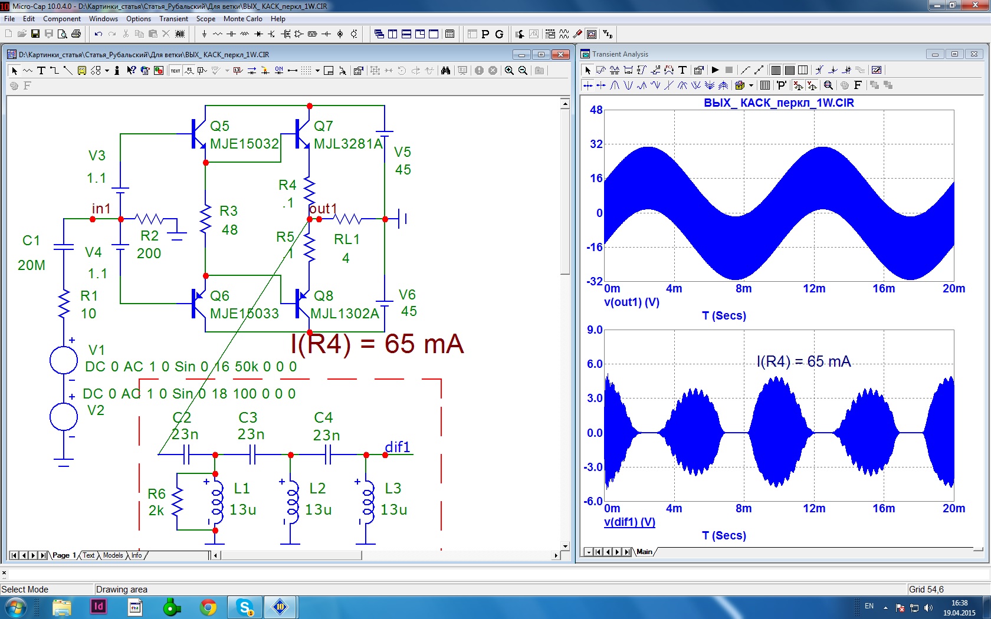Image resolution: width=991 pixels, height=619 pixels.
Task: Open the File menu
Action: click(9, 19)
